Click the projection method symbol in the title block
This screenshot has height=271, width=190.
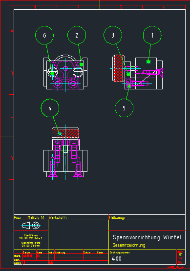(31, 226)
